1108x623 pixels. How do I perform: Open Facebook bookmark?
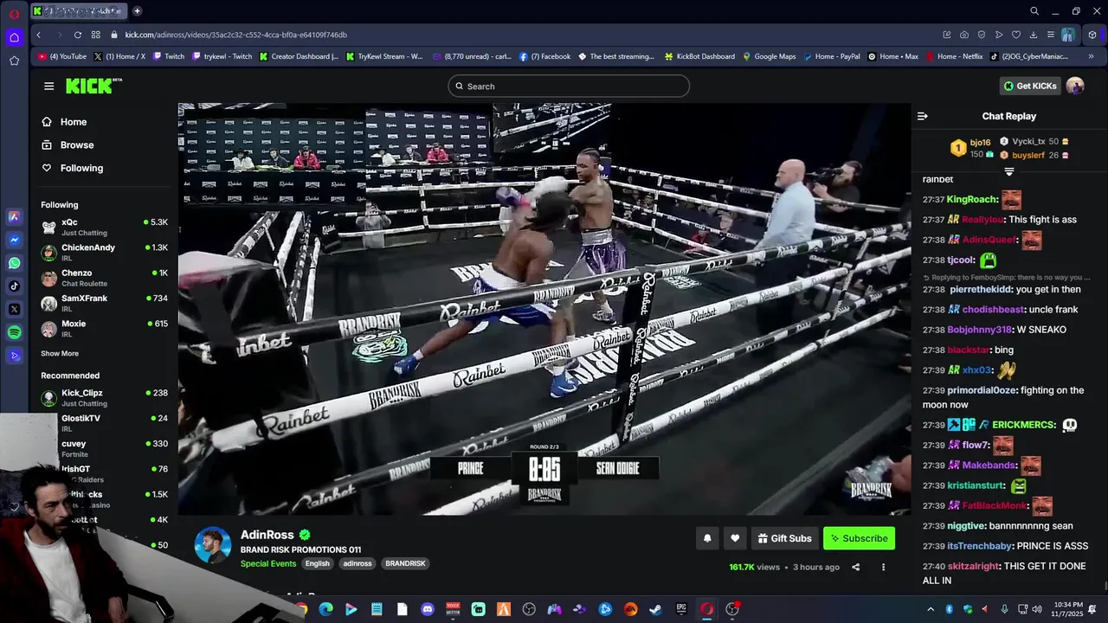click(x=545, y=56)
